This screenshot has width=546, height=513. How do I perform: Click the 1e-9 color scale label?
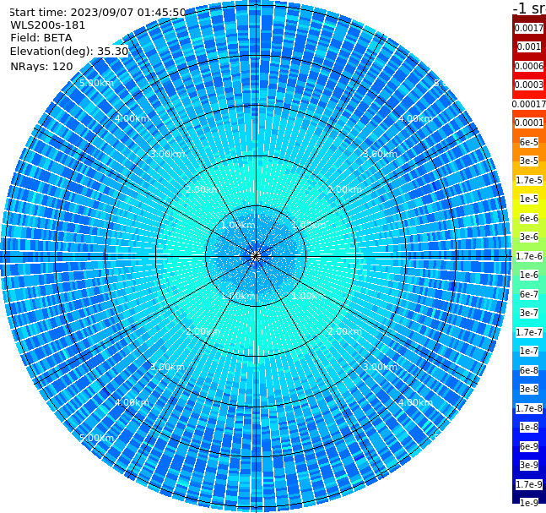[529, 503]
